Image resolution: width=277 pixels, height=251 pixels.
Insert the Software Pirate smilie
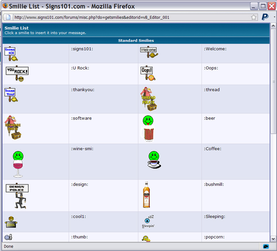[x=13, y=128]
